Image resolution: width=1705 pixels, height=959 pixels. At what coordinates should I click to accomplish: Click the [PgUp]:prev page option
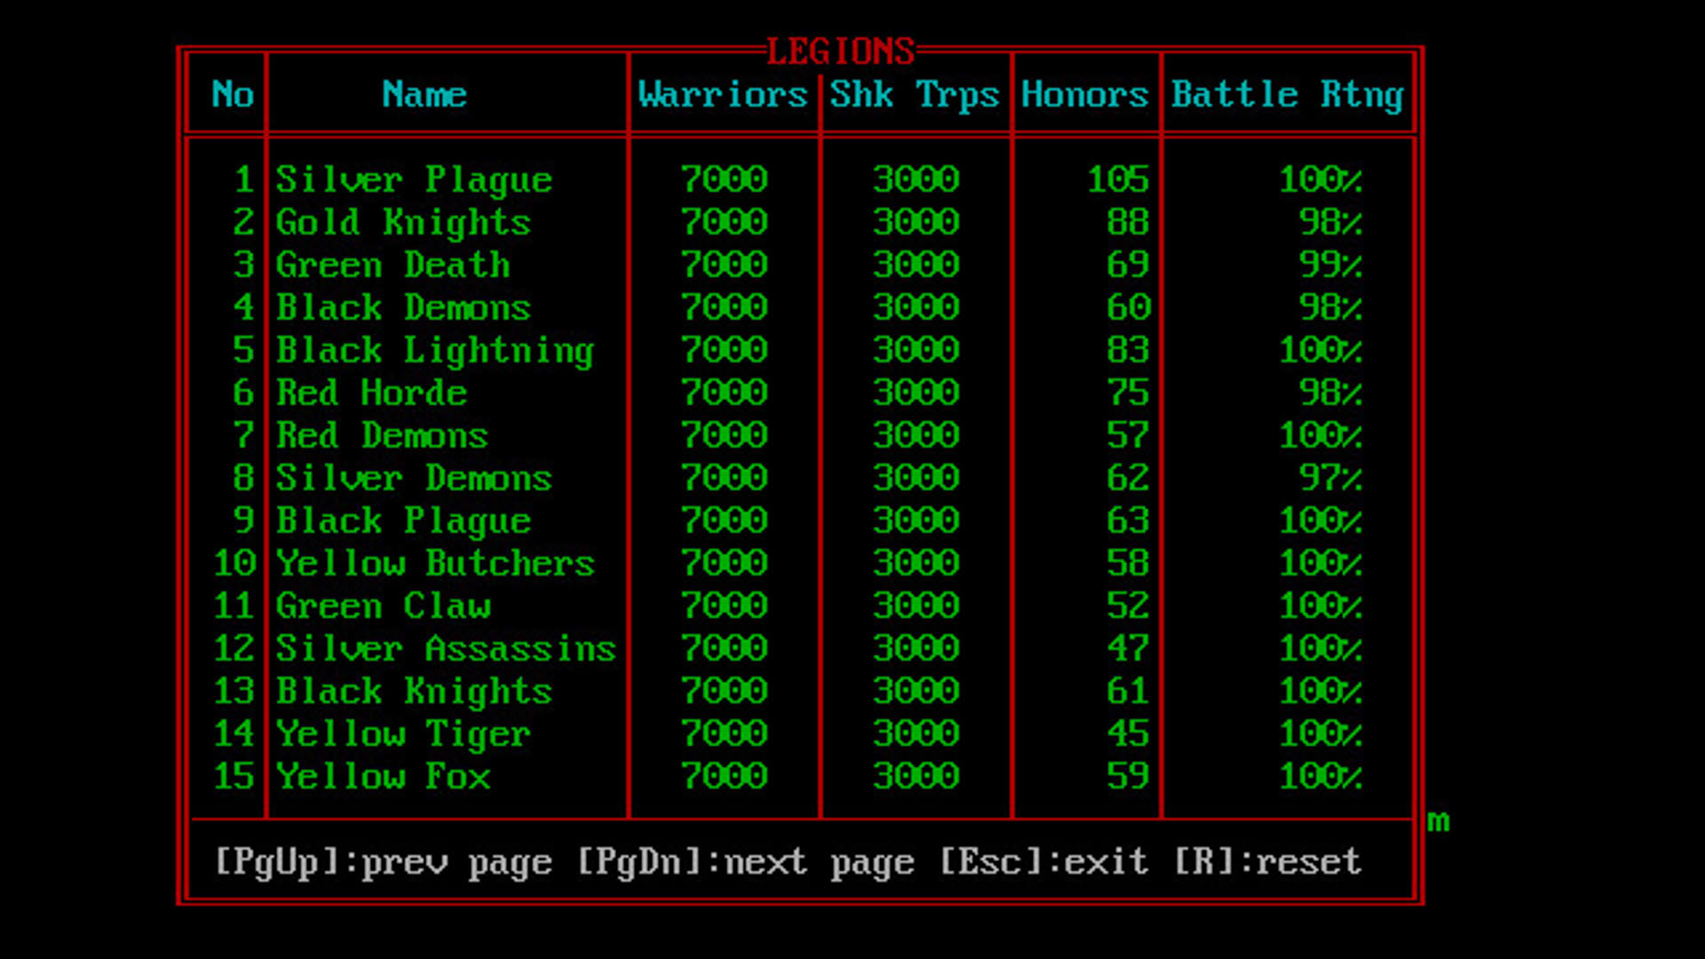[x=384, y=862]
